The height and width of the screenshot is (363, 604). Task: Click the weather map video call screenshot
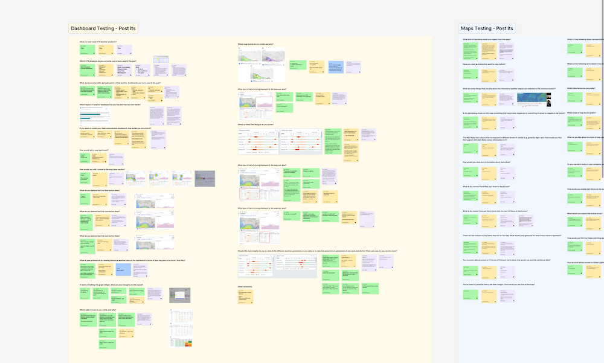(533, 98)
